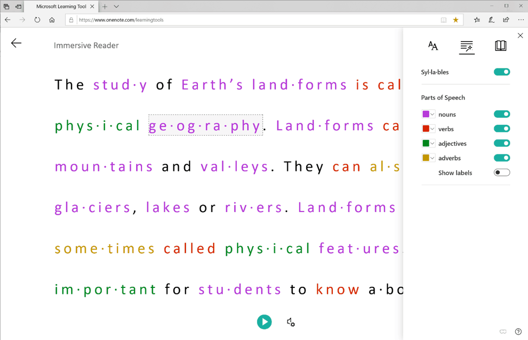The height and width of the screenshot is (340, 528).
Task: Select the Microsoft Learning Tool tab
Action: click(x=61, y=7)
